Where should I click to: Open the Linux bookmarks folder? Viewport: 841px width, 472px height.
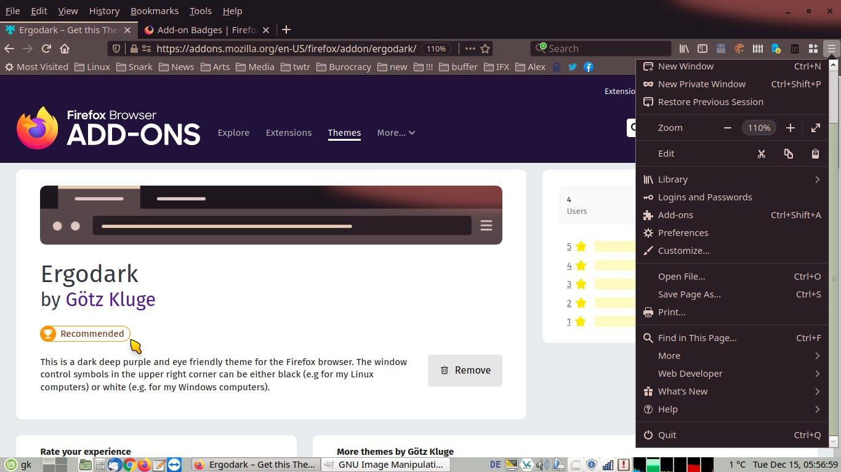(x=92, y=67)
